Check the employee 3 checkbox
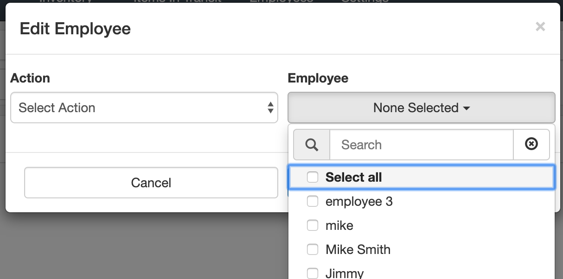The width and height of the screenshot is (563, 279). (x=313, y=202)
